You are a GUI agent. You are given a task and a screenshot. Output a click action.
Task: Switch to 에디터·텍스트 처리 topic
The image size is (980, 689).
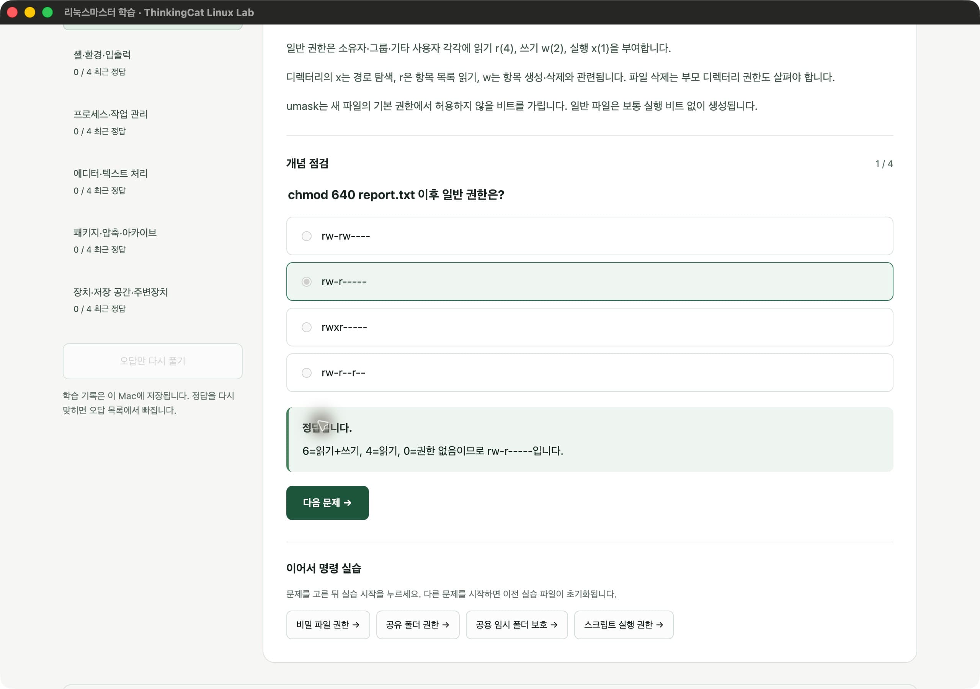(x=152, y=181)
